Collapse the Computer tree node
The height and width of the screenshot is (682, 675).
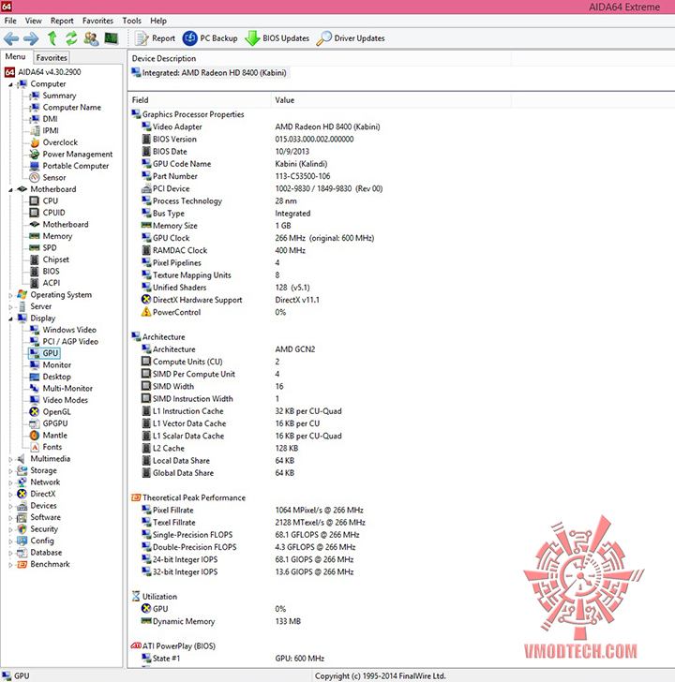click(10, 84)
